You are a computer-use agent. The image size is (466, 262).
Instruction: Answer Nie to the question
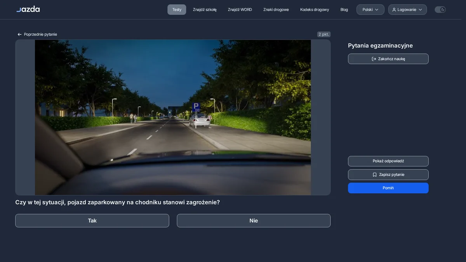point(254,220)
